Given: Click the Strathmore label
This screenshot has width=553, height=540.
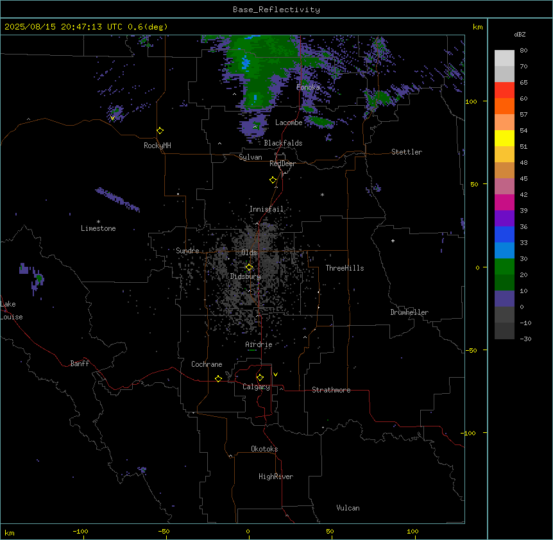Looking at the screenshot, I should [331, 390].
